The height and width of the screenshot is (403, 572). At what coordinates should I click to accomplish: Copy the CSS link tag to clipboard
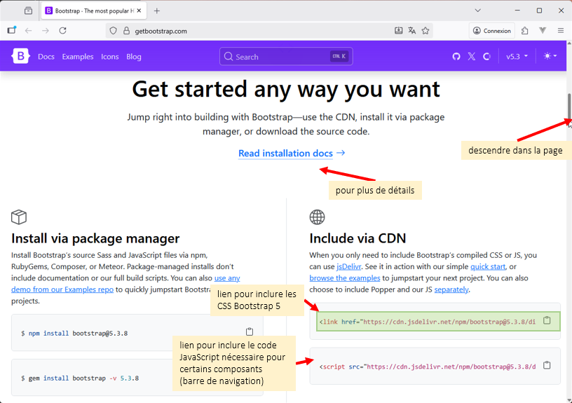point(547,321)
